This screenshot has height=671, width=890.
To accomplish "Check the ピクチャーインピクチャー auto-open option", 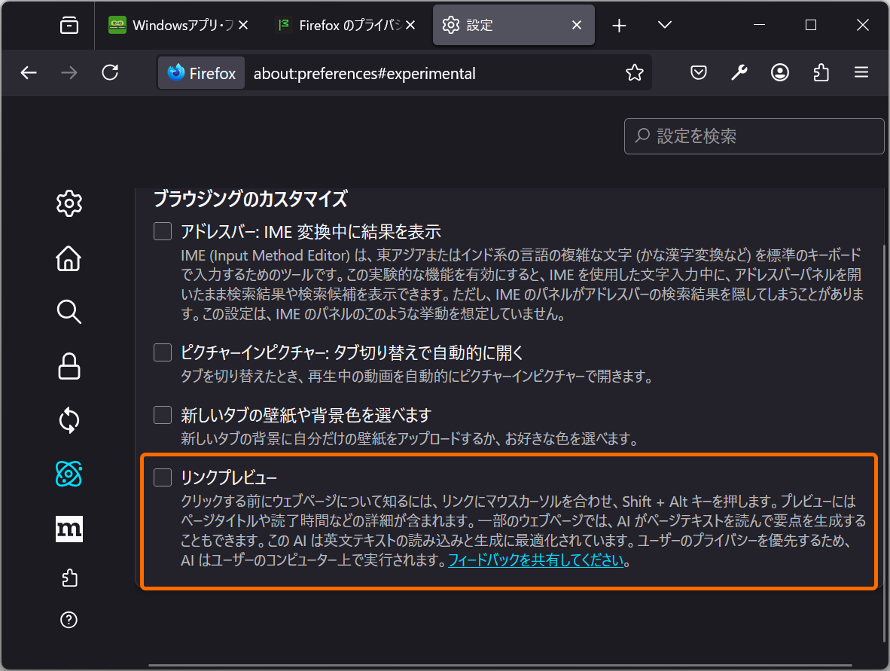I will pos(163,352).
